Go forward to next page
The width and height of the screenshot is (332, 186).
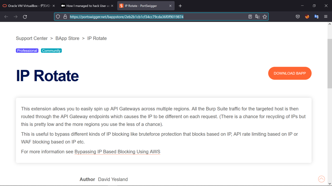(15, 17)
